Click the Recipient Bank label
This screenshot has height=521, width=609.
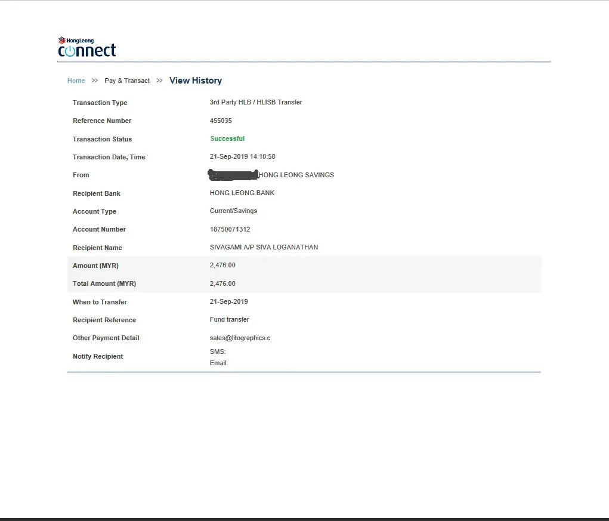pyautogui.click(x=96, y=193)
